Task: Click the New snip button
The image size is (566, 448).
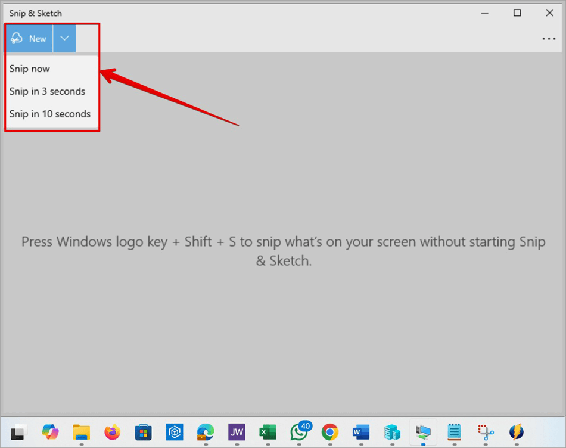Action: tap(29, 39)
